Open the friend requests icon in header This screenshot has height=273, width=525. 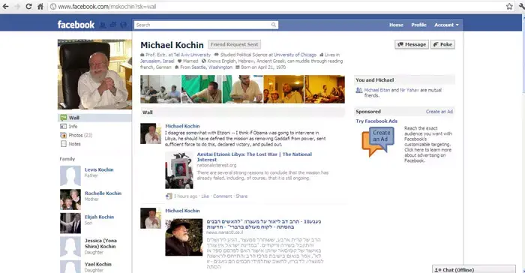103,25
